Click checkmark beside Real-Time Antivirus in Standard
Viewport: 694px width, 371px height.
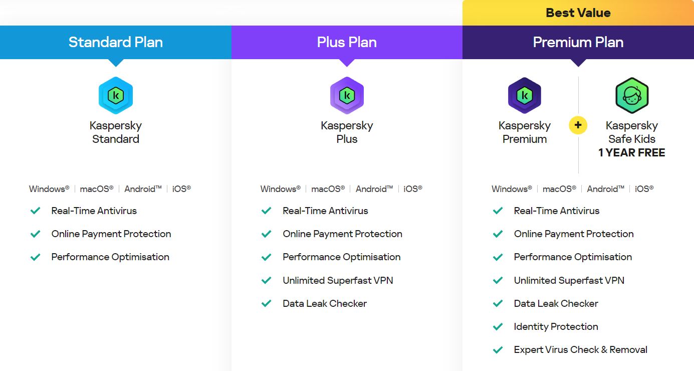pos(35,211)
